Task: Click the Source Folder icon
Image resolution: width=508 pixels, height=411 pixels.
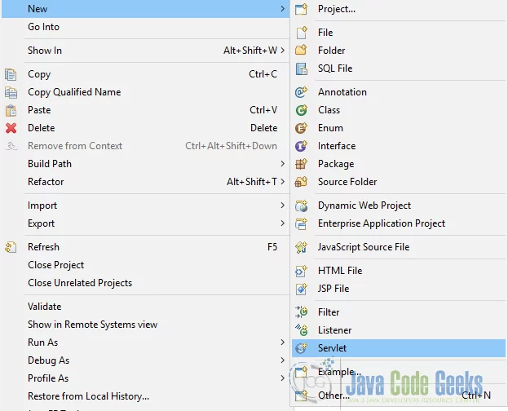Action: click(301, 182)
